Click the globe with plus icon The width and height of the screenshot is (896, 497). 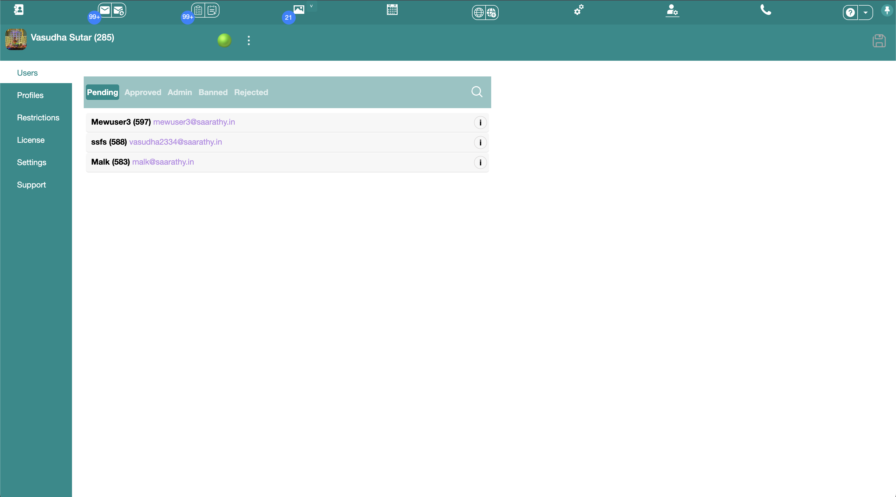491,13
